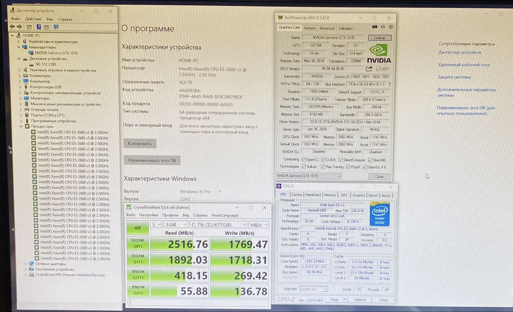
Task: Click the Validate button in CPU-Z
Action: tap(360, 300)
